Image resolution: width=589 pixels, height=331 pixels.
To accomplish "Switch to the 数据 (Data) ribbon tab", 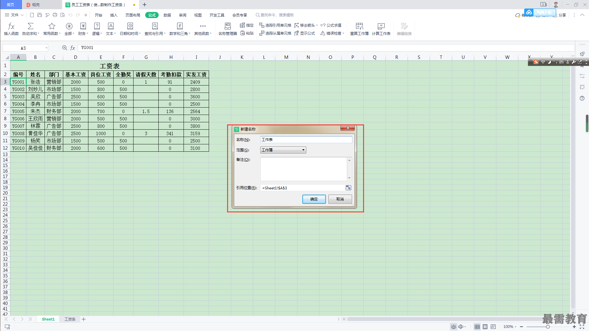I will click(167, 15).
